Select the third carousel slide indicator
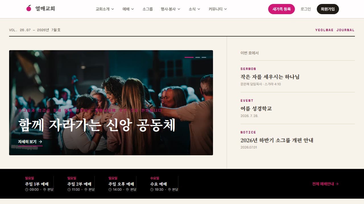This screenshot has height=204, width=364. click(x=204, y=57)
